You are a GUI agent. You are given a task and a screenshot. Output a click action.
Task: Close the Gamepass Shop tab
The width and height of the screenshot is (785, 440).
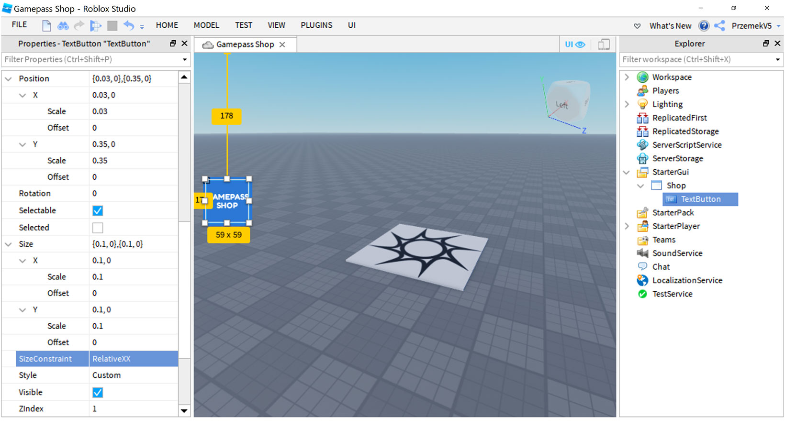pyautogui.click(x=282, y=44)
